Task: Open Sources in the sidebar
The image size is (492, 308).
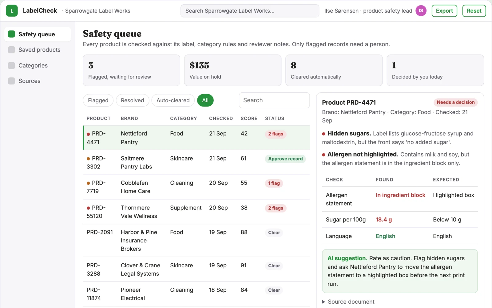Action: tap(38, 81)
